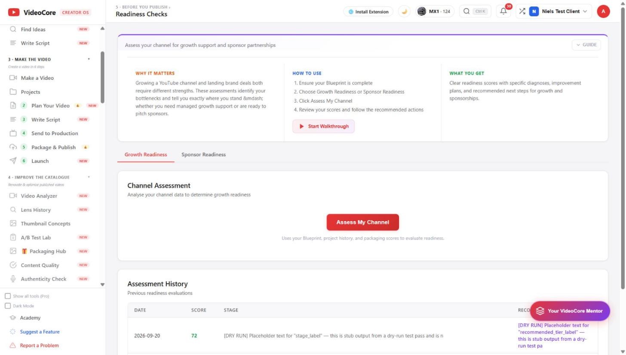Click the search field with Ctrl K
The height and width of the screenshot is (355, 626).
coord(475,12)
